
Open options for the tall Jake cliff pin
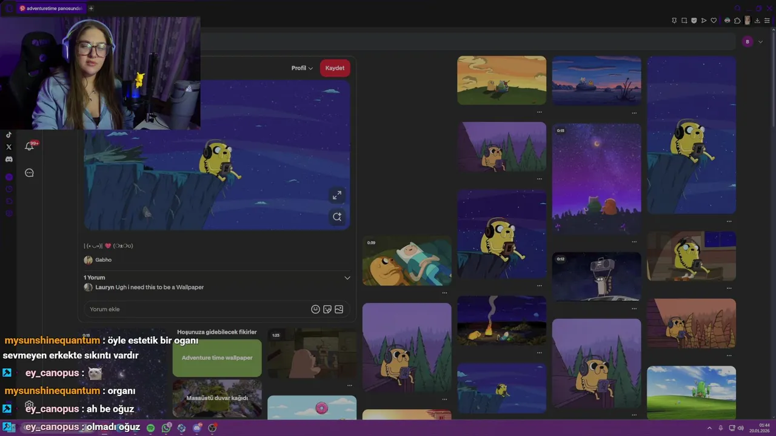click(x=729, y=221)
